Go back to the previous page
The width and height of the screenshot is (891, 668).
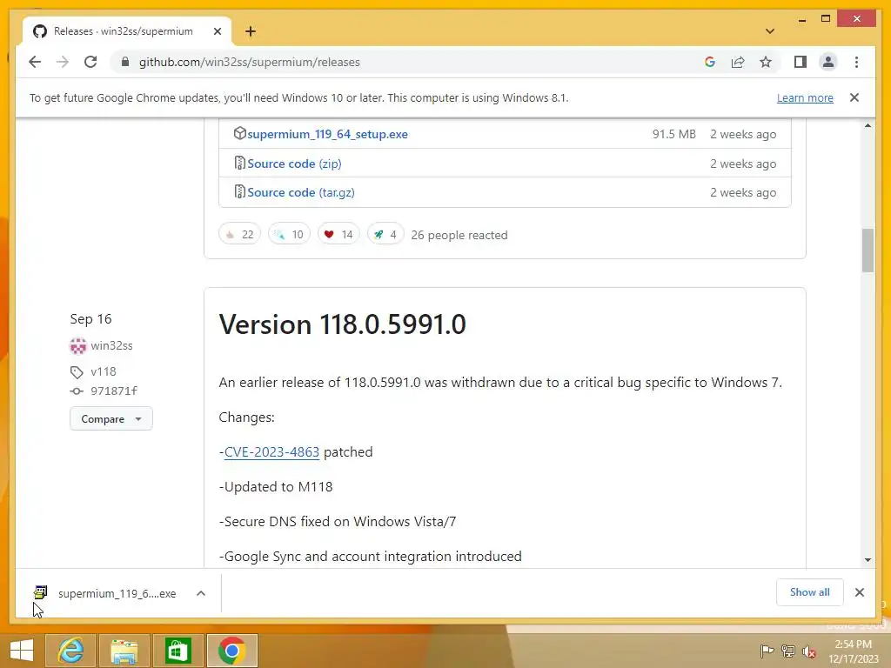click(x=35, y=62)
